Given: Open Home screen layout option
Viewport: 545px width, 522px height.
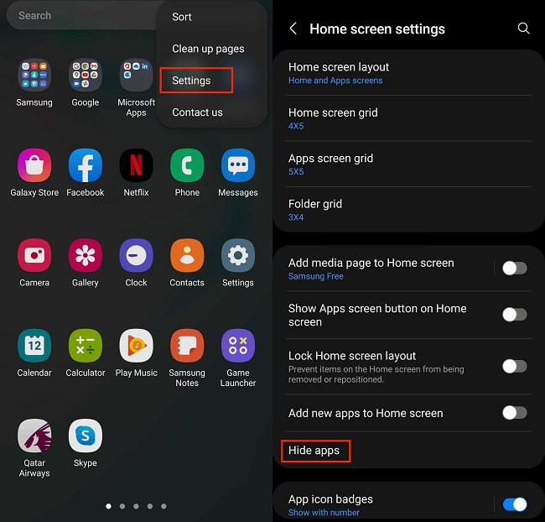Looking at the screenshot, I should pyautogui.click(x=409, y=73).
